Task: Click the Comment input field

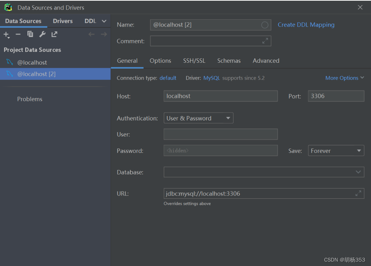Action: pyautogui.click(x=211, y=41)
